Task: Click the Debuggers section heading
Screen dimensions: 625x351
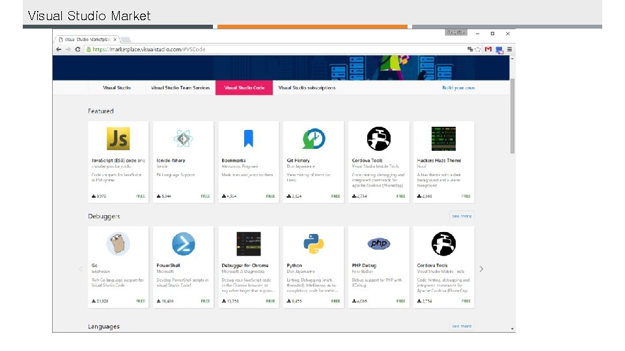Action: pos(104,216)
